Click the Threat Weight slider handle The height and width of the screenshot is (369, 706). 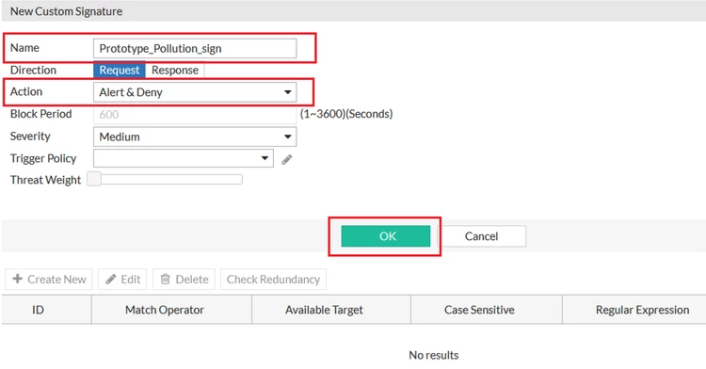click(94, 179)
